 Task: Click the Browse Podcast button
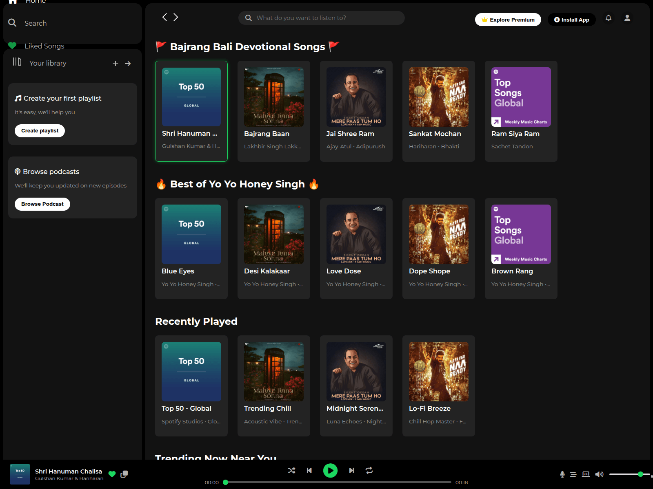coord(42,204)
